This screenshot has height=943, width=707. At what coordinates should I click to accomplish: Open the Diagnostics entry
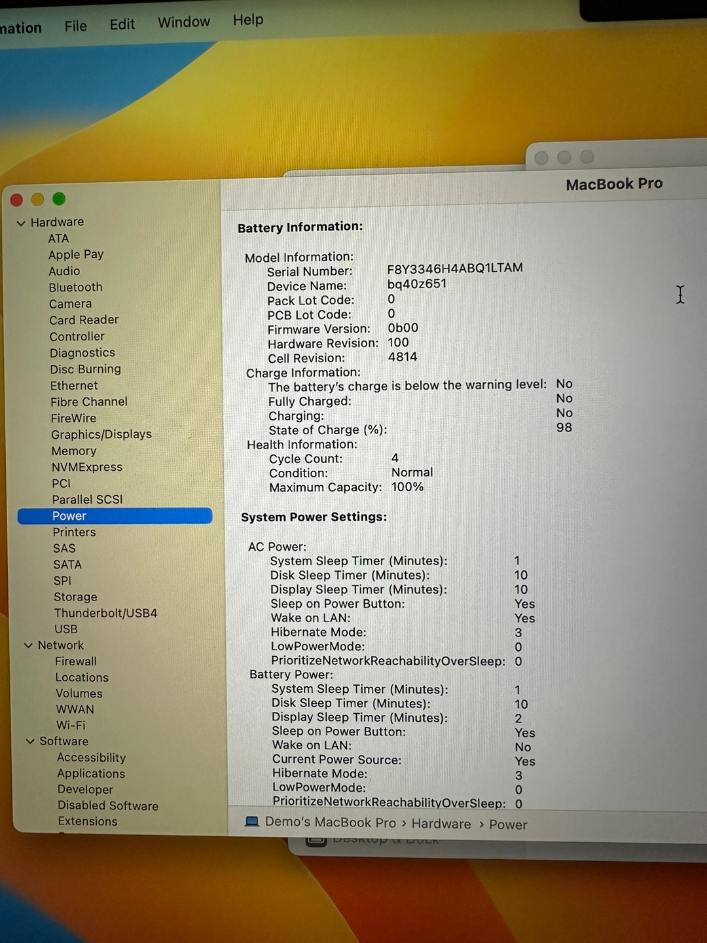tap(82, 352)
